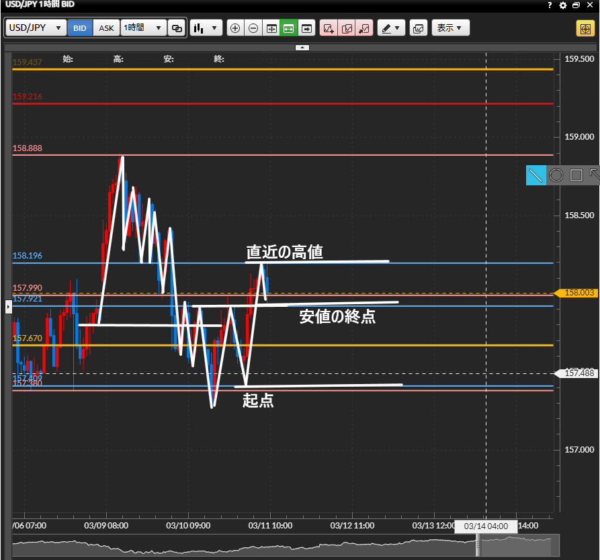Click the crosshair cursor icon
This screenshot has width=600, height=560.
(x=584, y=28)
